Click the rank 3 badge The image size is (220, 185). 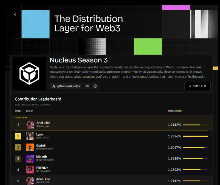point(18,158)
